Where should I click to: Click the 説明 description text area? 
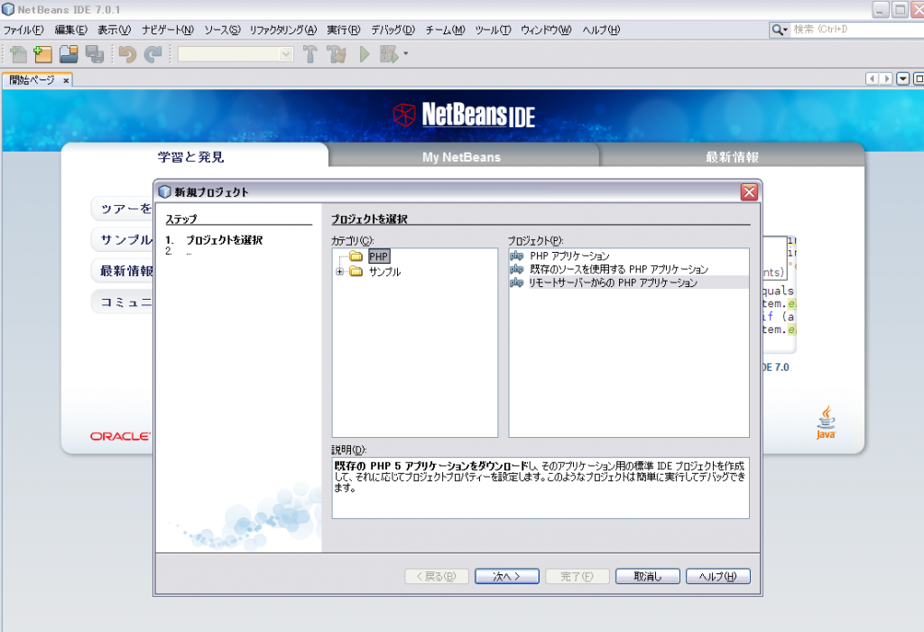(x=541, y=488)
